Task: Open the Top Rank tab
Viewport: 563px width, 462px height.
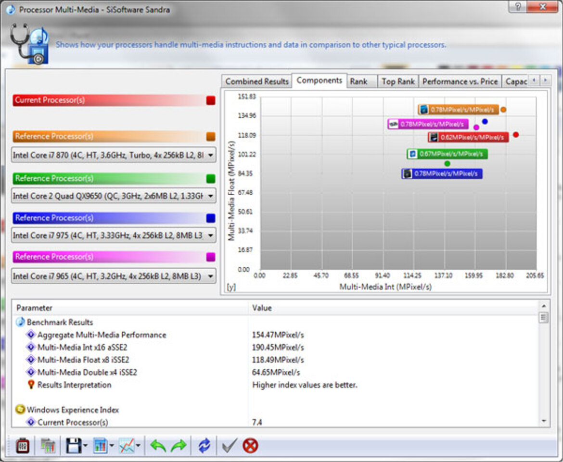Action: [398, 82]
